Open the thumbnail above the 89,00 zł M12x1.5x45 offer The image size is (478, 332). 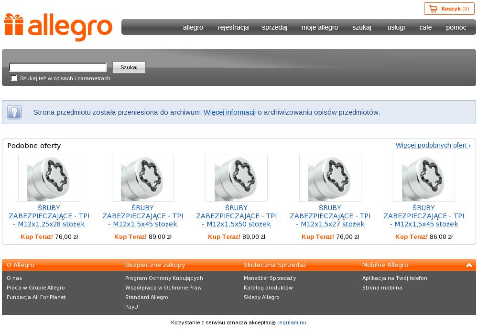(x=142, y=178)
